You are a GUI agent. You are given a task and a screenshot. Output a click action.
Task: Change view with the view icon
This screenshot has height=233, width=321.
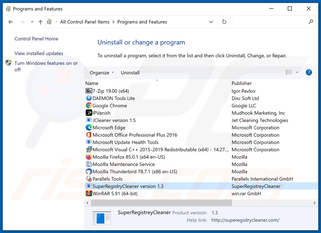tap(288, 72)
